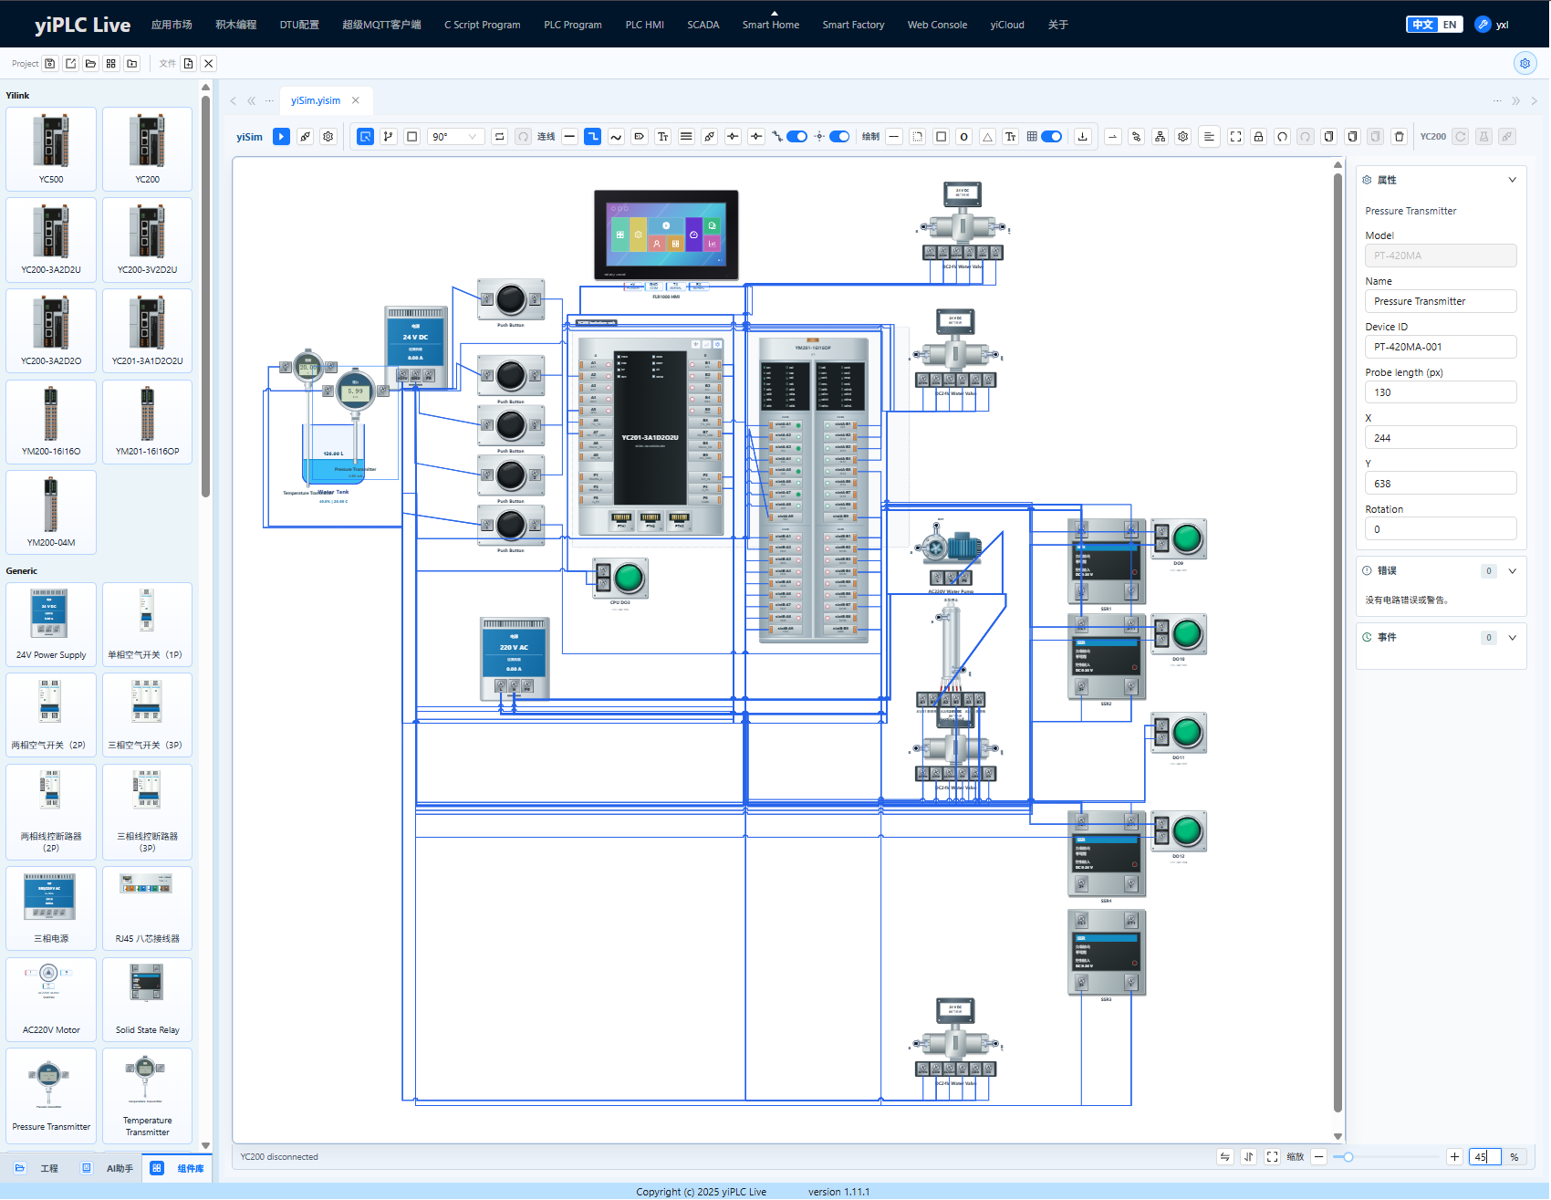This screenshot has width=1551, height=1200.
Task: Switch interface language to 中文
Action: [1422, 25]
